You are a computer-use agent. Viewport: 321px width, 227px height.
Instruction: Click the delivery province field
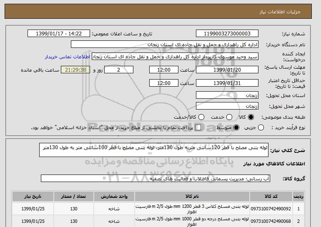pyautogui.click(x=227, y=95)
